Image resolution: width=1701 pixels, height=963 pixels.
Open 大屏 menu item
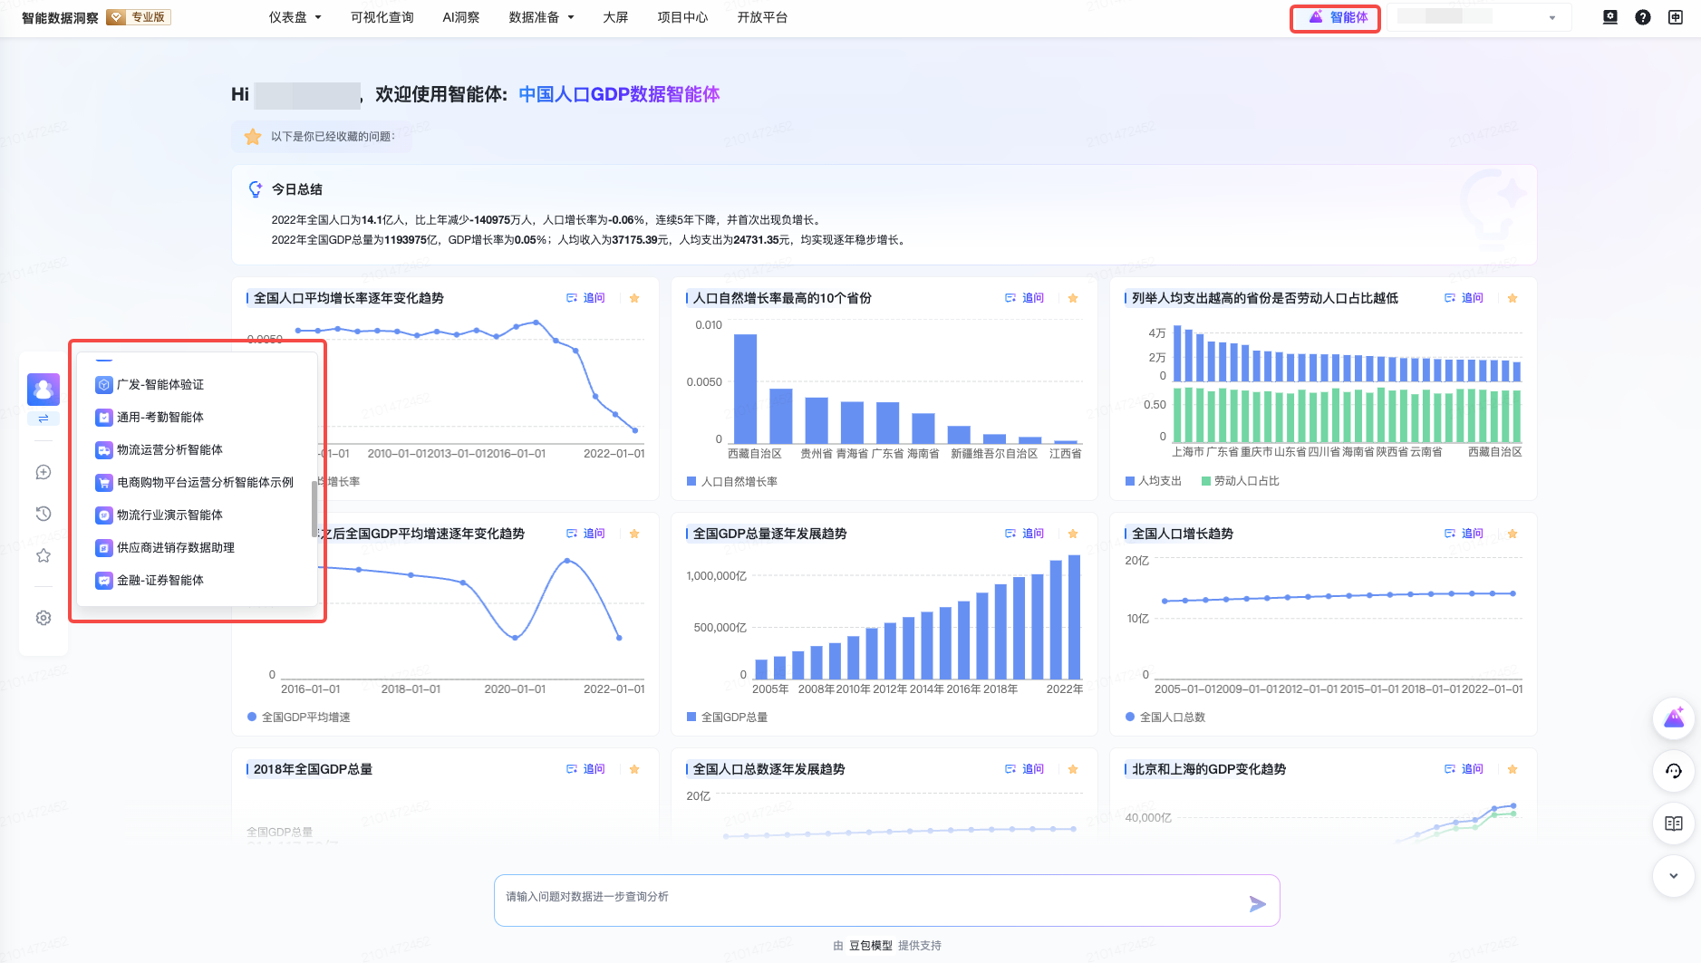click(615, 17)
